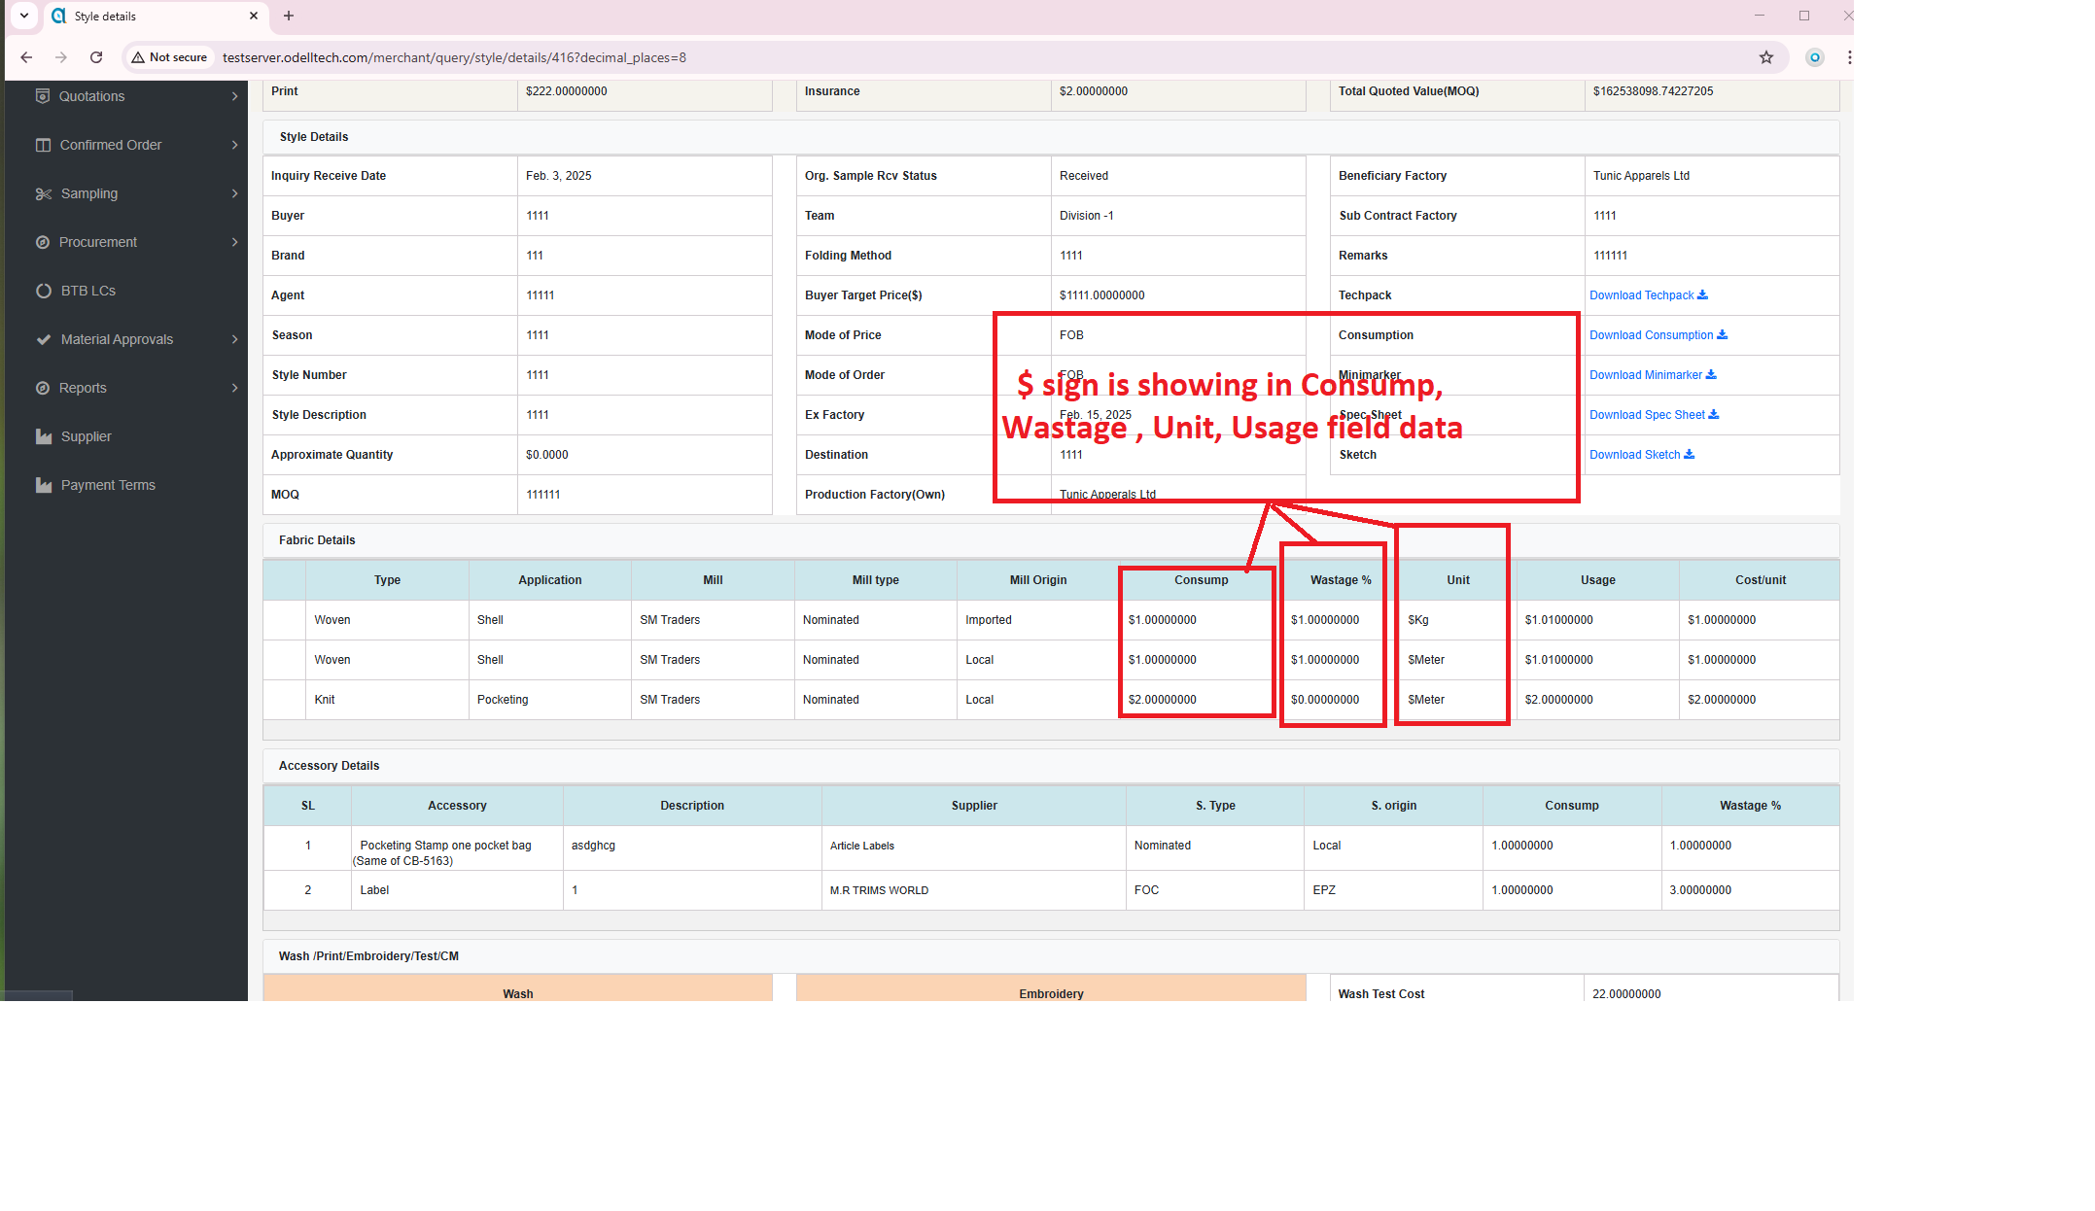Click the Tunic Apparels Ltd beneficiary value
2095x1211 pixels.
(x=1641, y=176)
